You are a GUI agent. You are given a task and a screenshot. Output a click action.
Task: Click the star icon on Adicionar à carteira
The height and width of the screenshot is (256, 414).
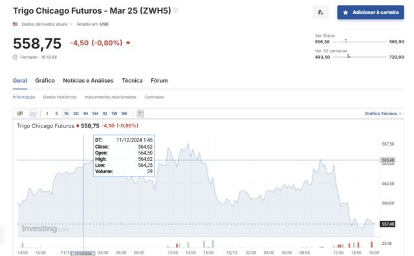(345, 12)
